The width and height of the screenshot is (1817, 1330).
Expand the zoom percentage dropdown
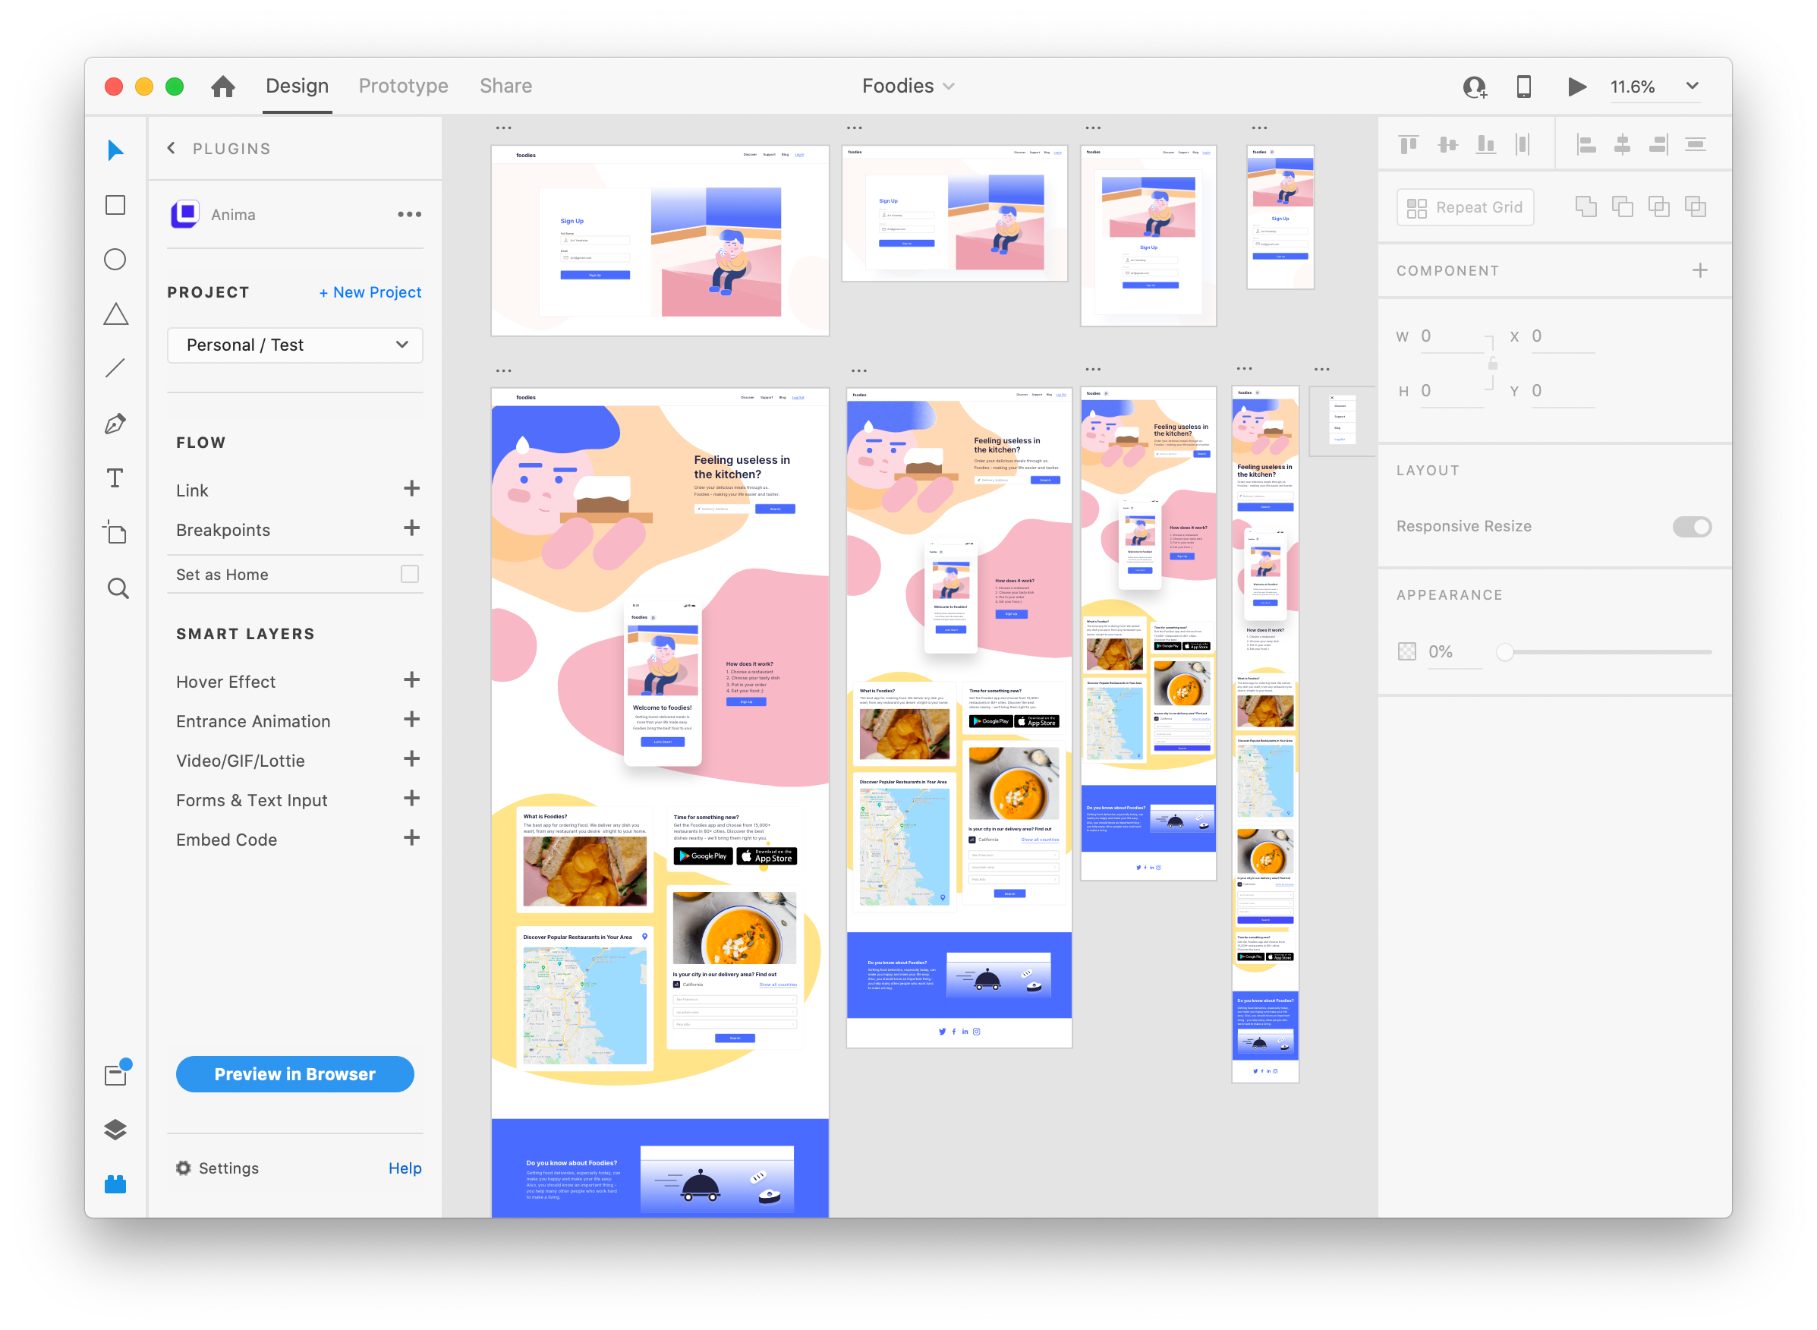(x=1693, y=86)
